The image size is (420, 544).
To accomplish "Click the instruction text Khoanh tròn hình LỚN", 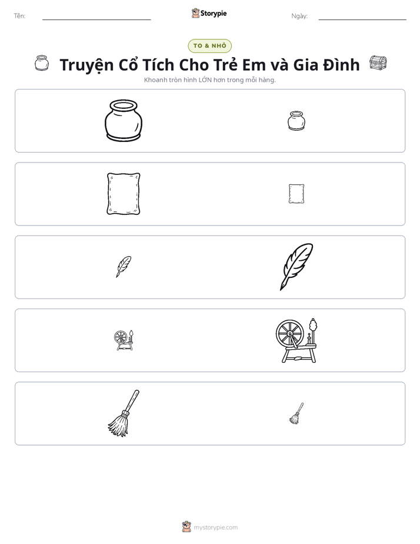I will [178, 80].
